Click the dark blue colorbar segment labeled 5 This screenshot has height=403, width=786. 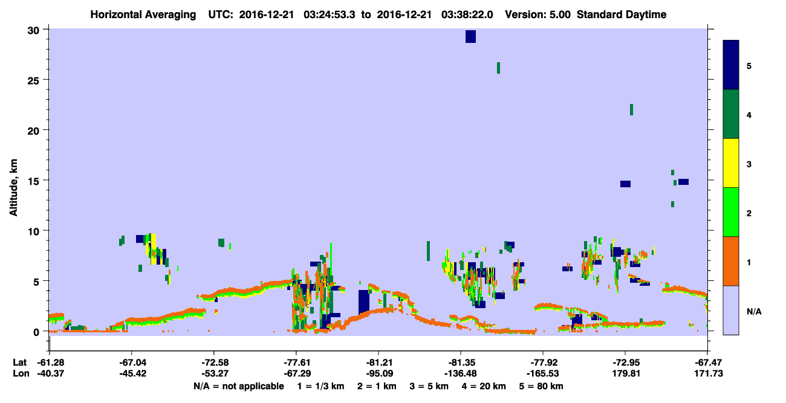731,65
